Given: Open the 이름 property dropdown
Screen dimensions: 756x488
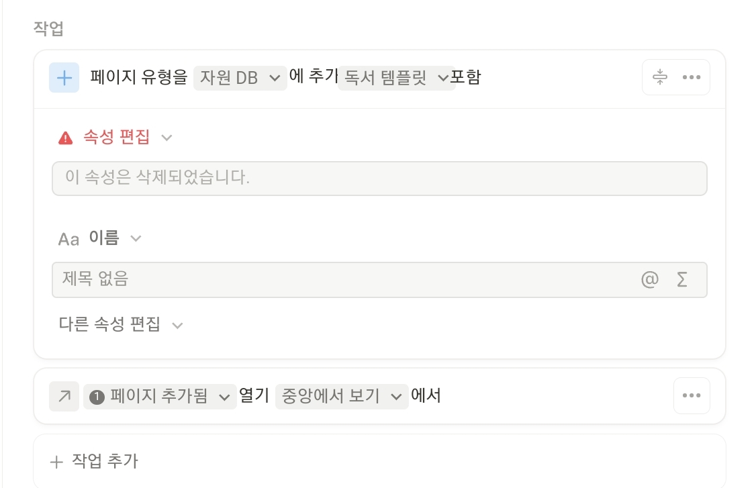Looking at the screenshot, I should 115,238.
